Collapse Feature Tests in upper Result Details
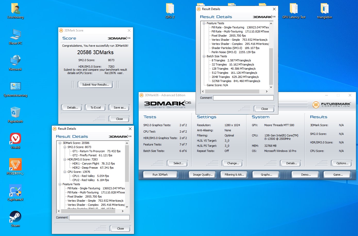Viewport: 358px width, 236px height. (x=204, y=23)
